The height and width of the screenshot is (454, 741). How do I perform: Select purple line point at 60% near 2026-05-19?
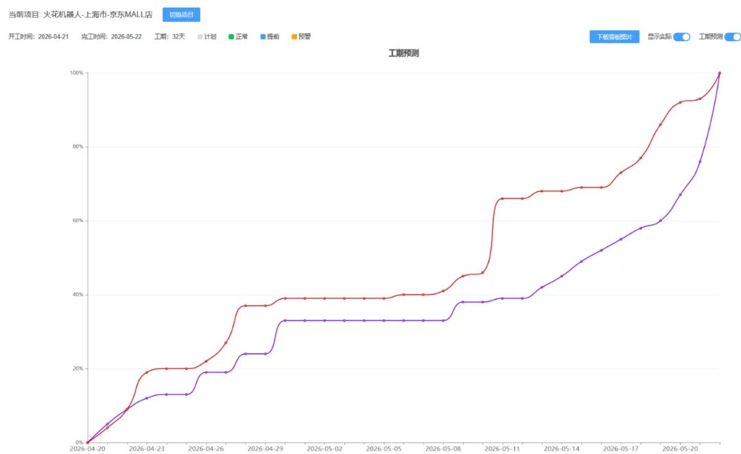(660, 221)
